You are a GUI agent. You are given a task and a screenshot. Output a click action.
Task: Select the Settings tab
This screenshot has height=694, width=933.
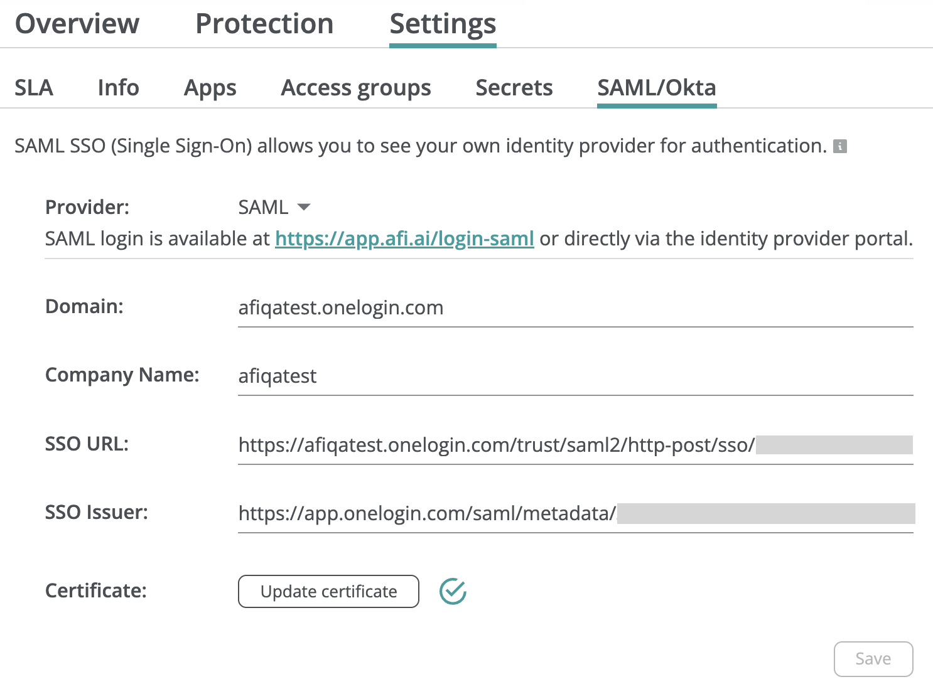[443, 24]
